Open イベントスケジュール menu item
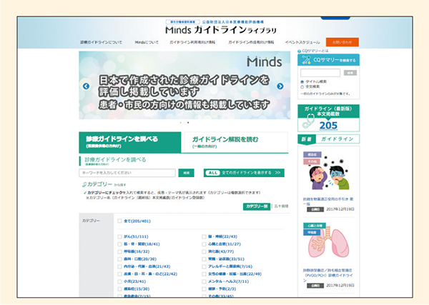 click(302, 42)
